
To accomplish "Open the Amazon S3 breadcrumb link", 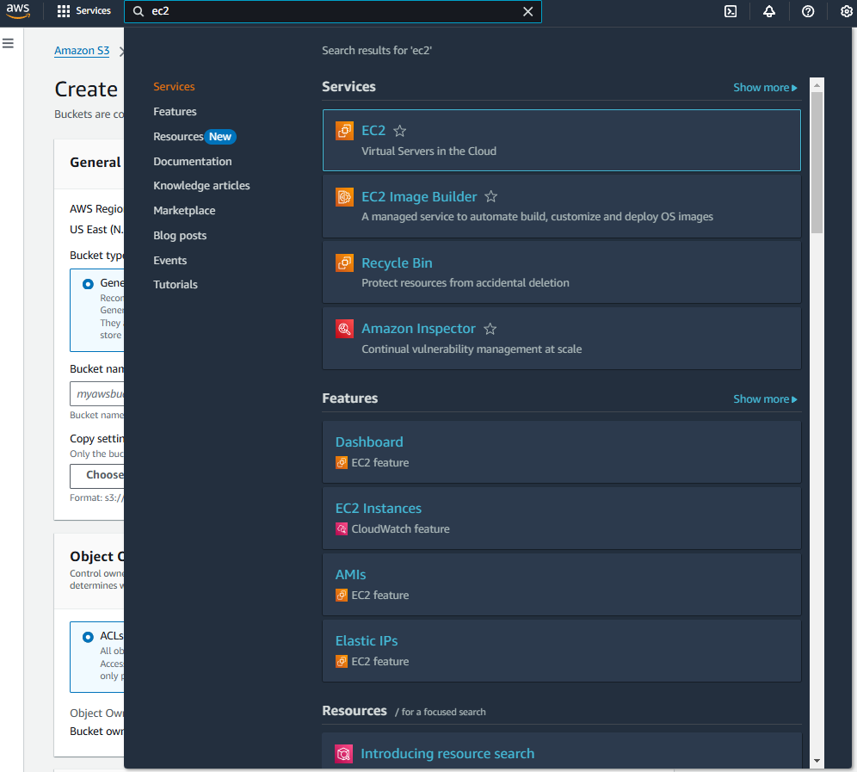I will [82, 50].
